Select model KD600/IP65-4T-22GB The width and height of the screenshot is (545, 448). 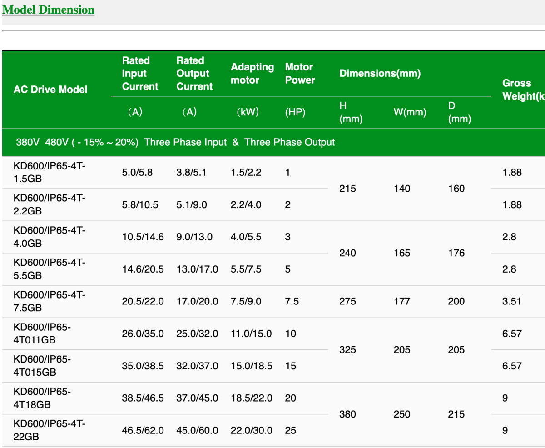(50, 430)
